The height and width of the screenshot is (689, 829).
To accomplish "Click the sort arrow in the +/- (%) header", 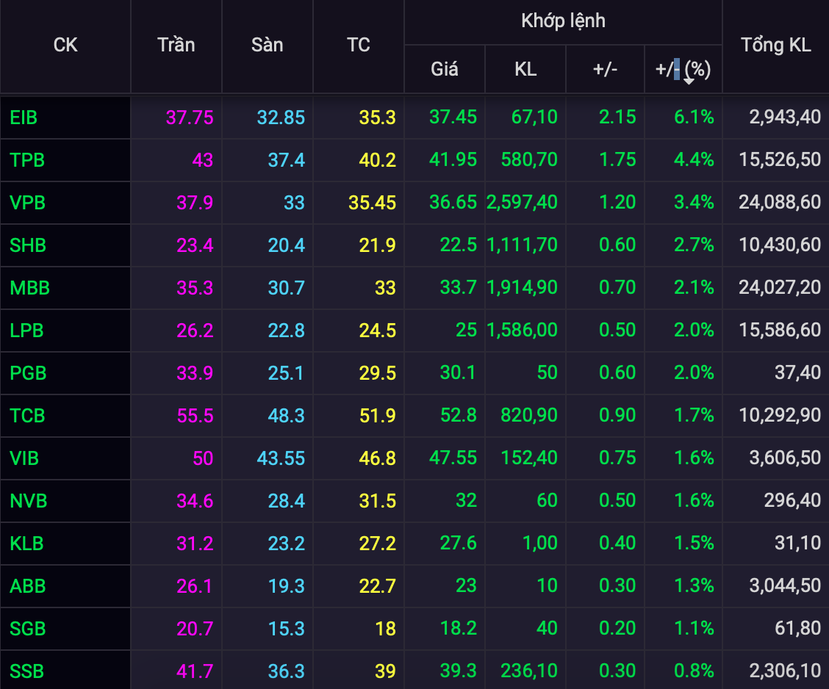I will (689, 80).
